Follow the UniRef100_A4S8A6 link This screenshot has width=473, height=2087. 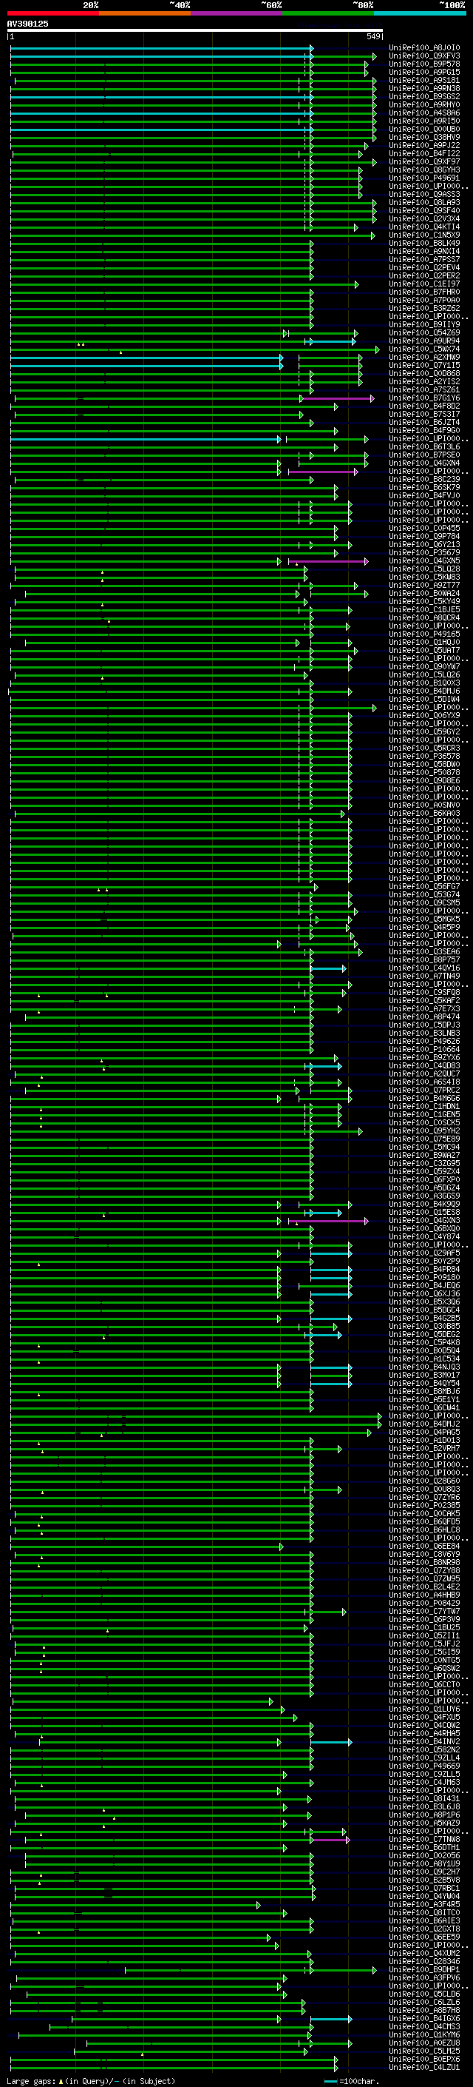pos(424,113)
